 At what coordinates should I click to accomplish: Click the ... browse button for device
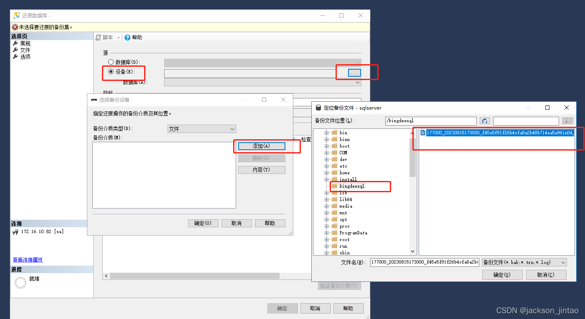354,73
